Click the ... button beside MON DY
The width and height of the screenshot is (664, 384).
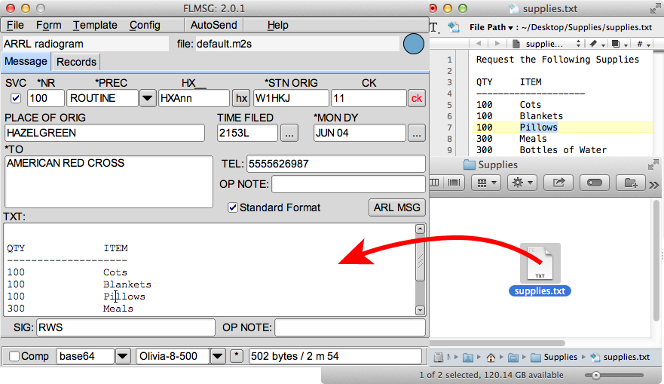417,133
